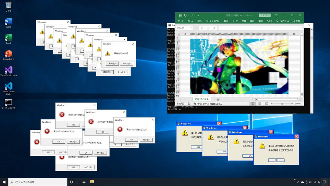Viewport: 330px width, 186px height.
Task: Click the command prompt window's scrollbar down arrow
Action: coord(311,112)
